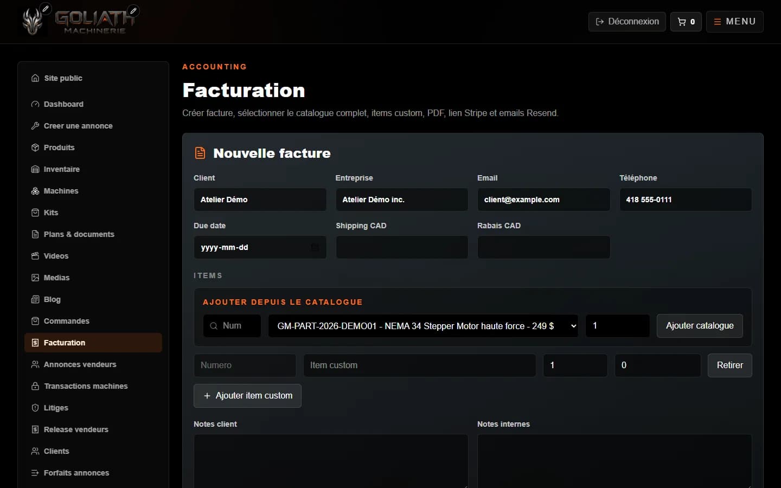Image resolution: width=781 pixels, height=488 pixels.
Task: Click the Ajouter catalogue button
Action: click(700, 326)
